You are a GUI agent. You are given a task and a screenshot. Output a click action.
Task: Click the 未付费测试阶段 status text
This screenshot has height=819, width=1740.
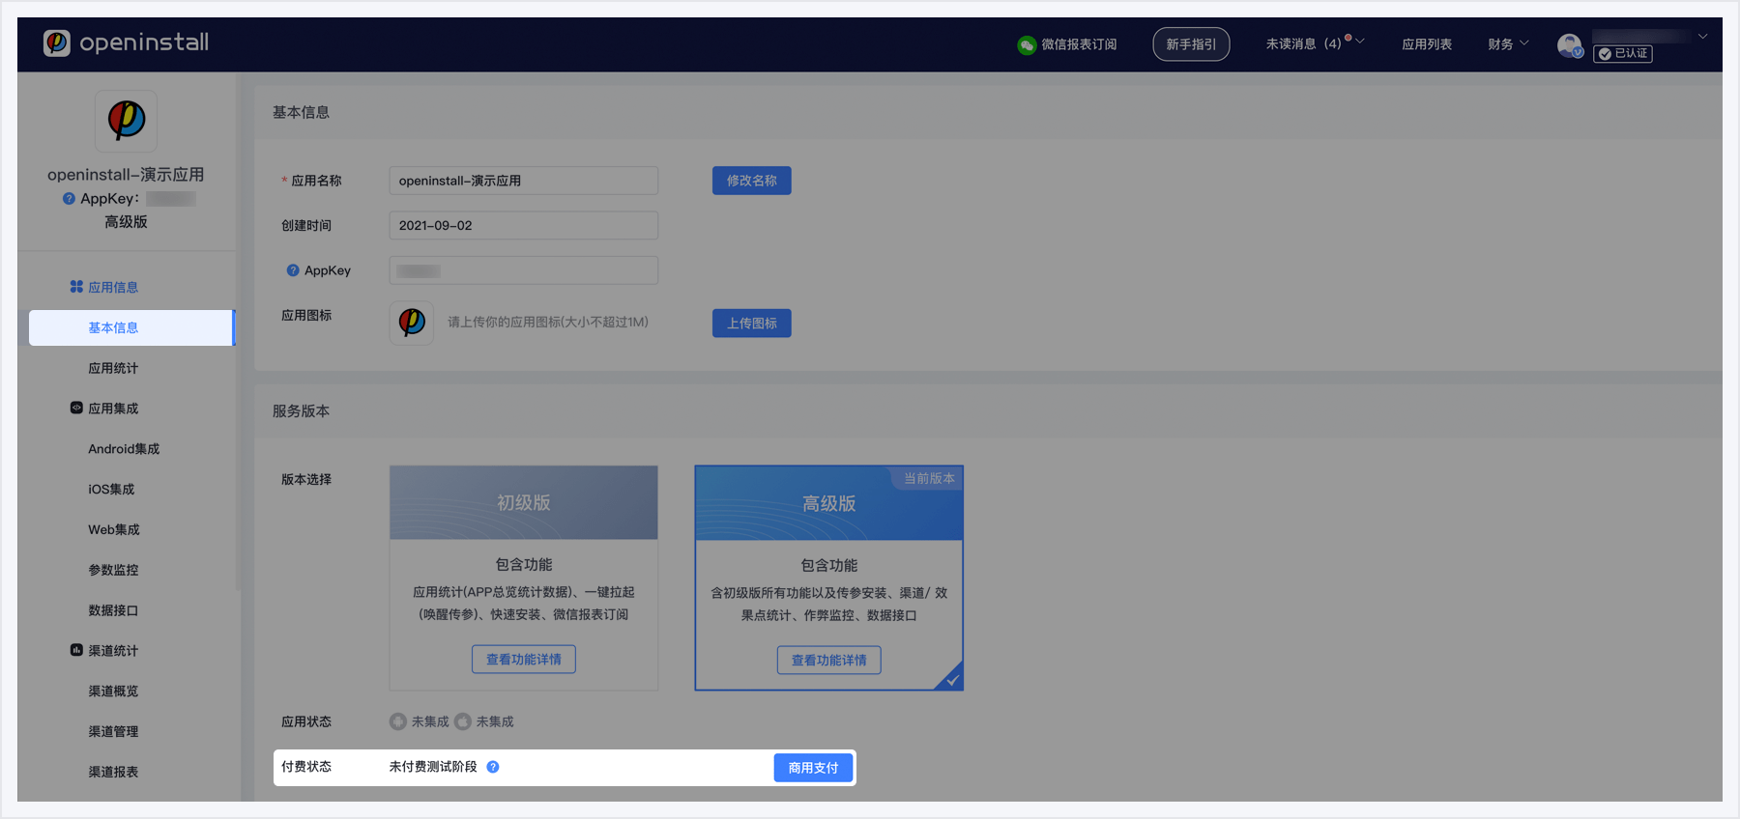click(x=433, y=767)
